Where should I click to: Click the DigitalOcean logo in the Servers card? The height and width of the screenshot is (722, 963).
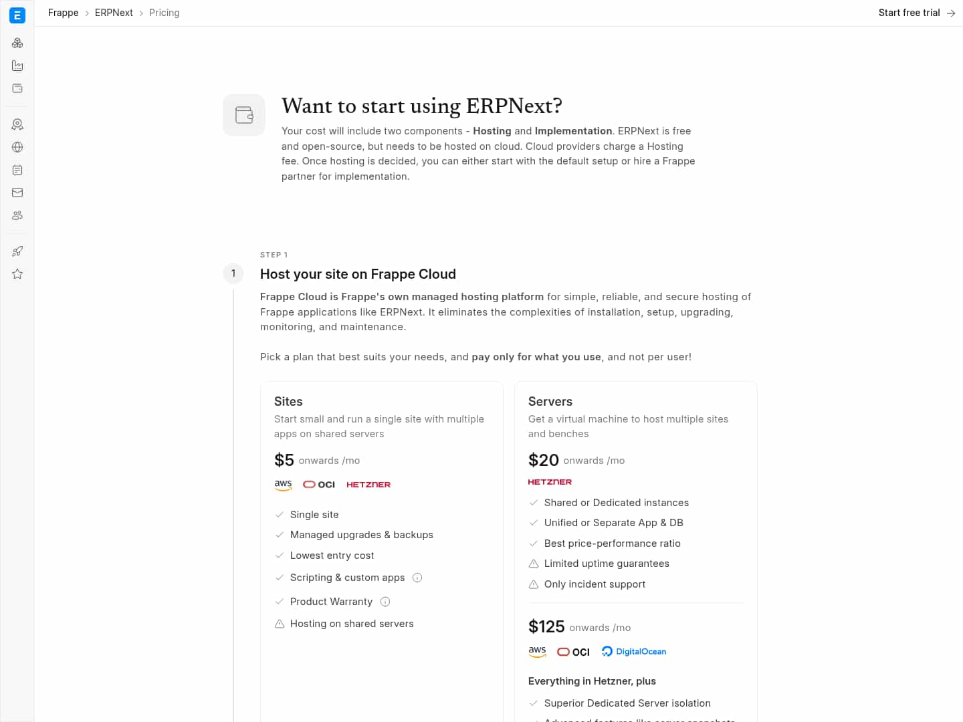[x=633, y=651]
